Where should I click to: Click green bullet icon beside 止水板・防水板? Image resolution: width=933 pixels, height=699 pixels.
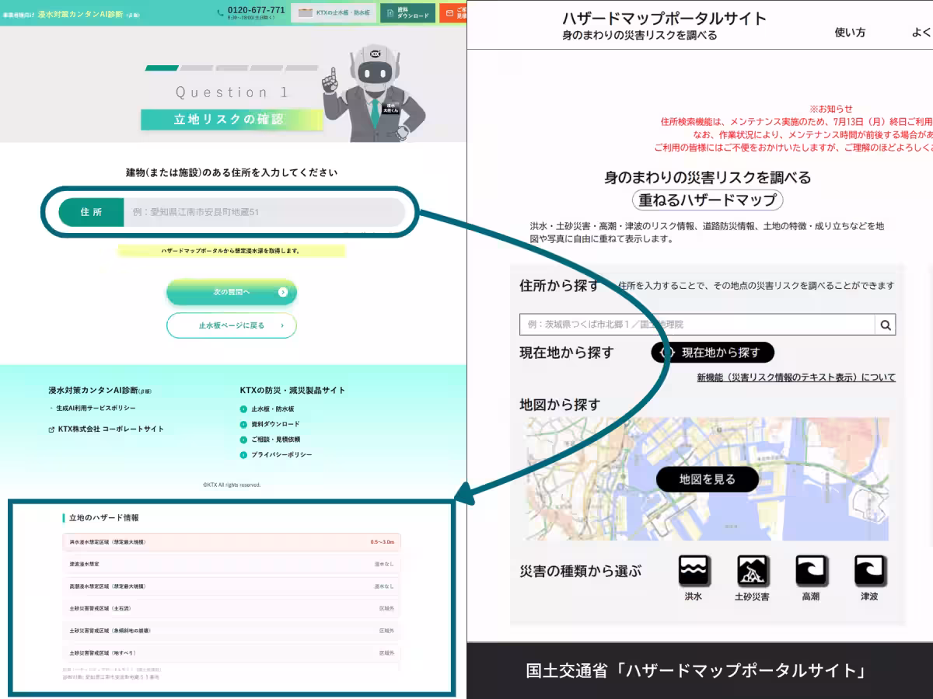[243, 409]
